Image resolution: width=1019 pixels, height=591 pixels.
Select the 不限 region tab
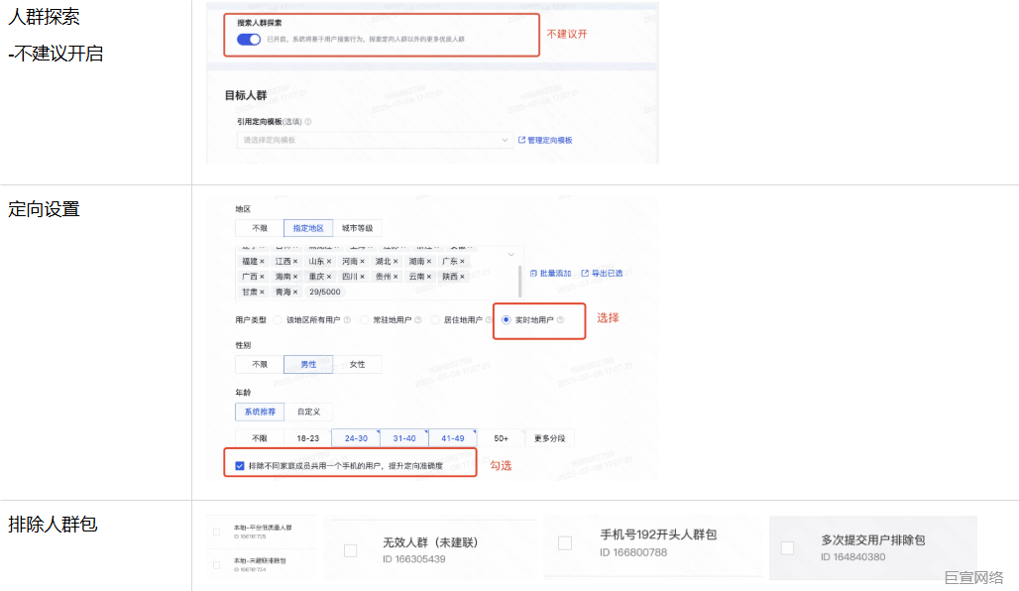click(260, 228)
